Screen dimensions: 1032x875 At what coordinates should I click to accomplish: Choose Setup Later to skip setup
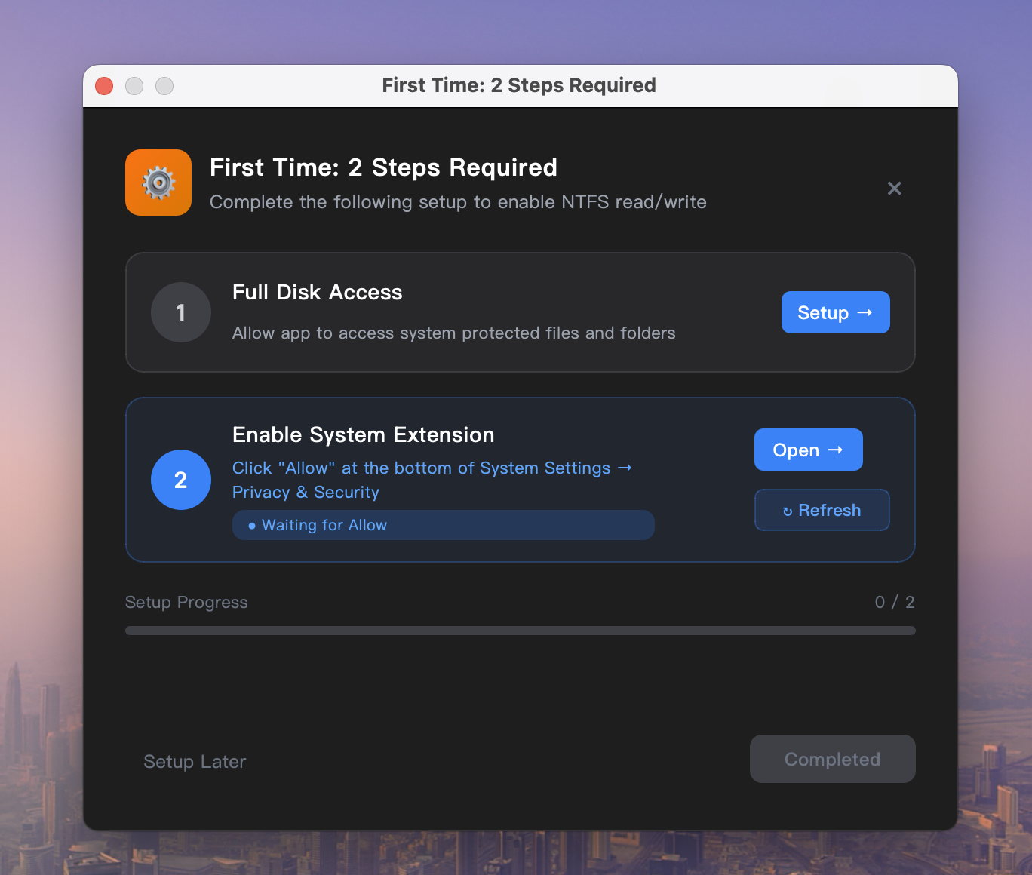(x=194, y=761)
